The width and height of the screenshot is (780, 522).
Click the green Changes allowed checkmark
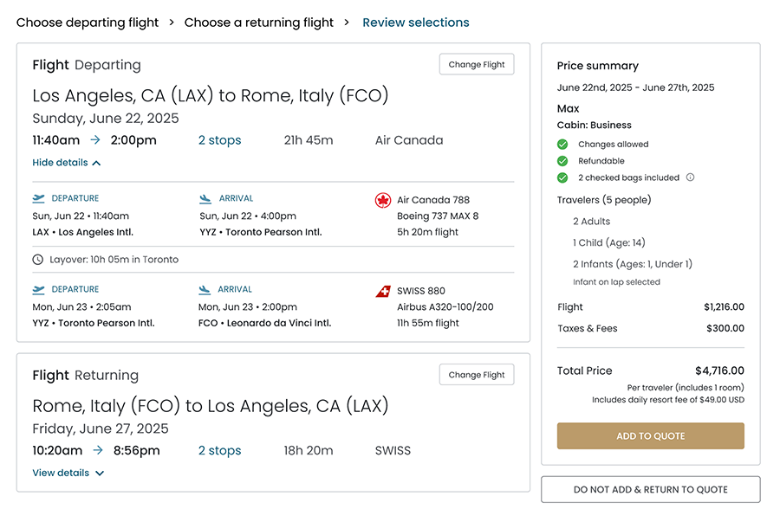click(x=562, y=145)
